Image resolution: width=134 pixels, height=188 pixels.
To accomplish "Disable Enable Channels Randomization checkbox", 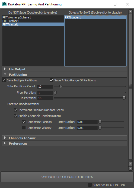I will tap(15, 116).
